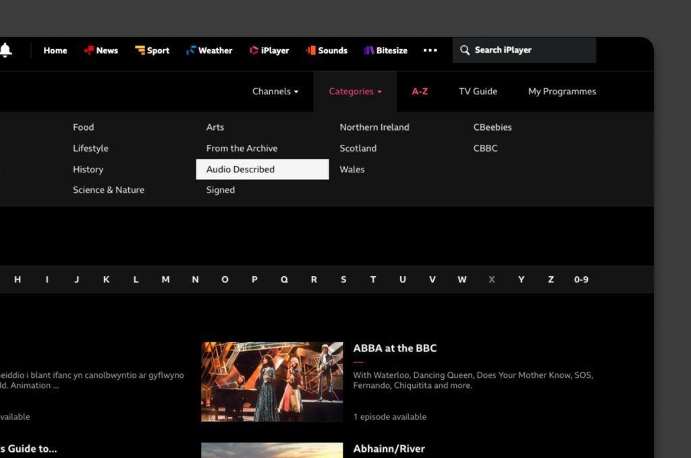This screenshot has height=458, width=691.
Task: Click the search magnifier icon
Action: [x=465, y=50]
